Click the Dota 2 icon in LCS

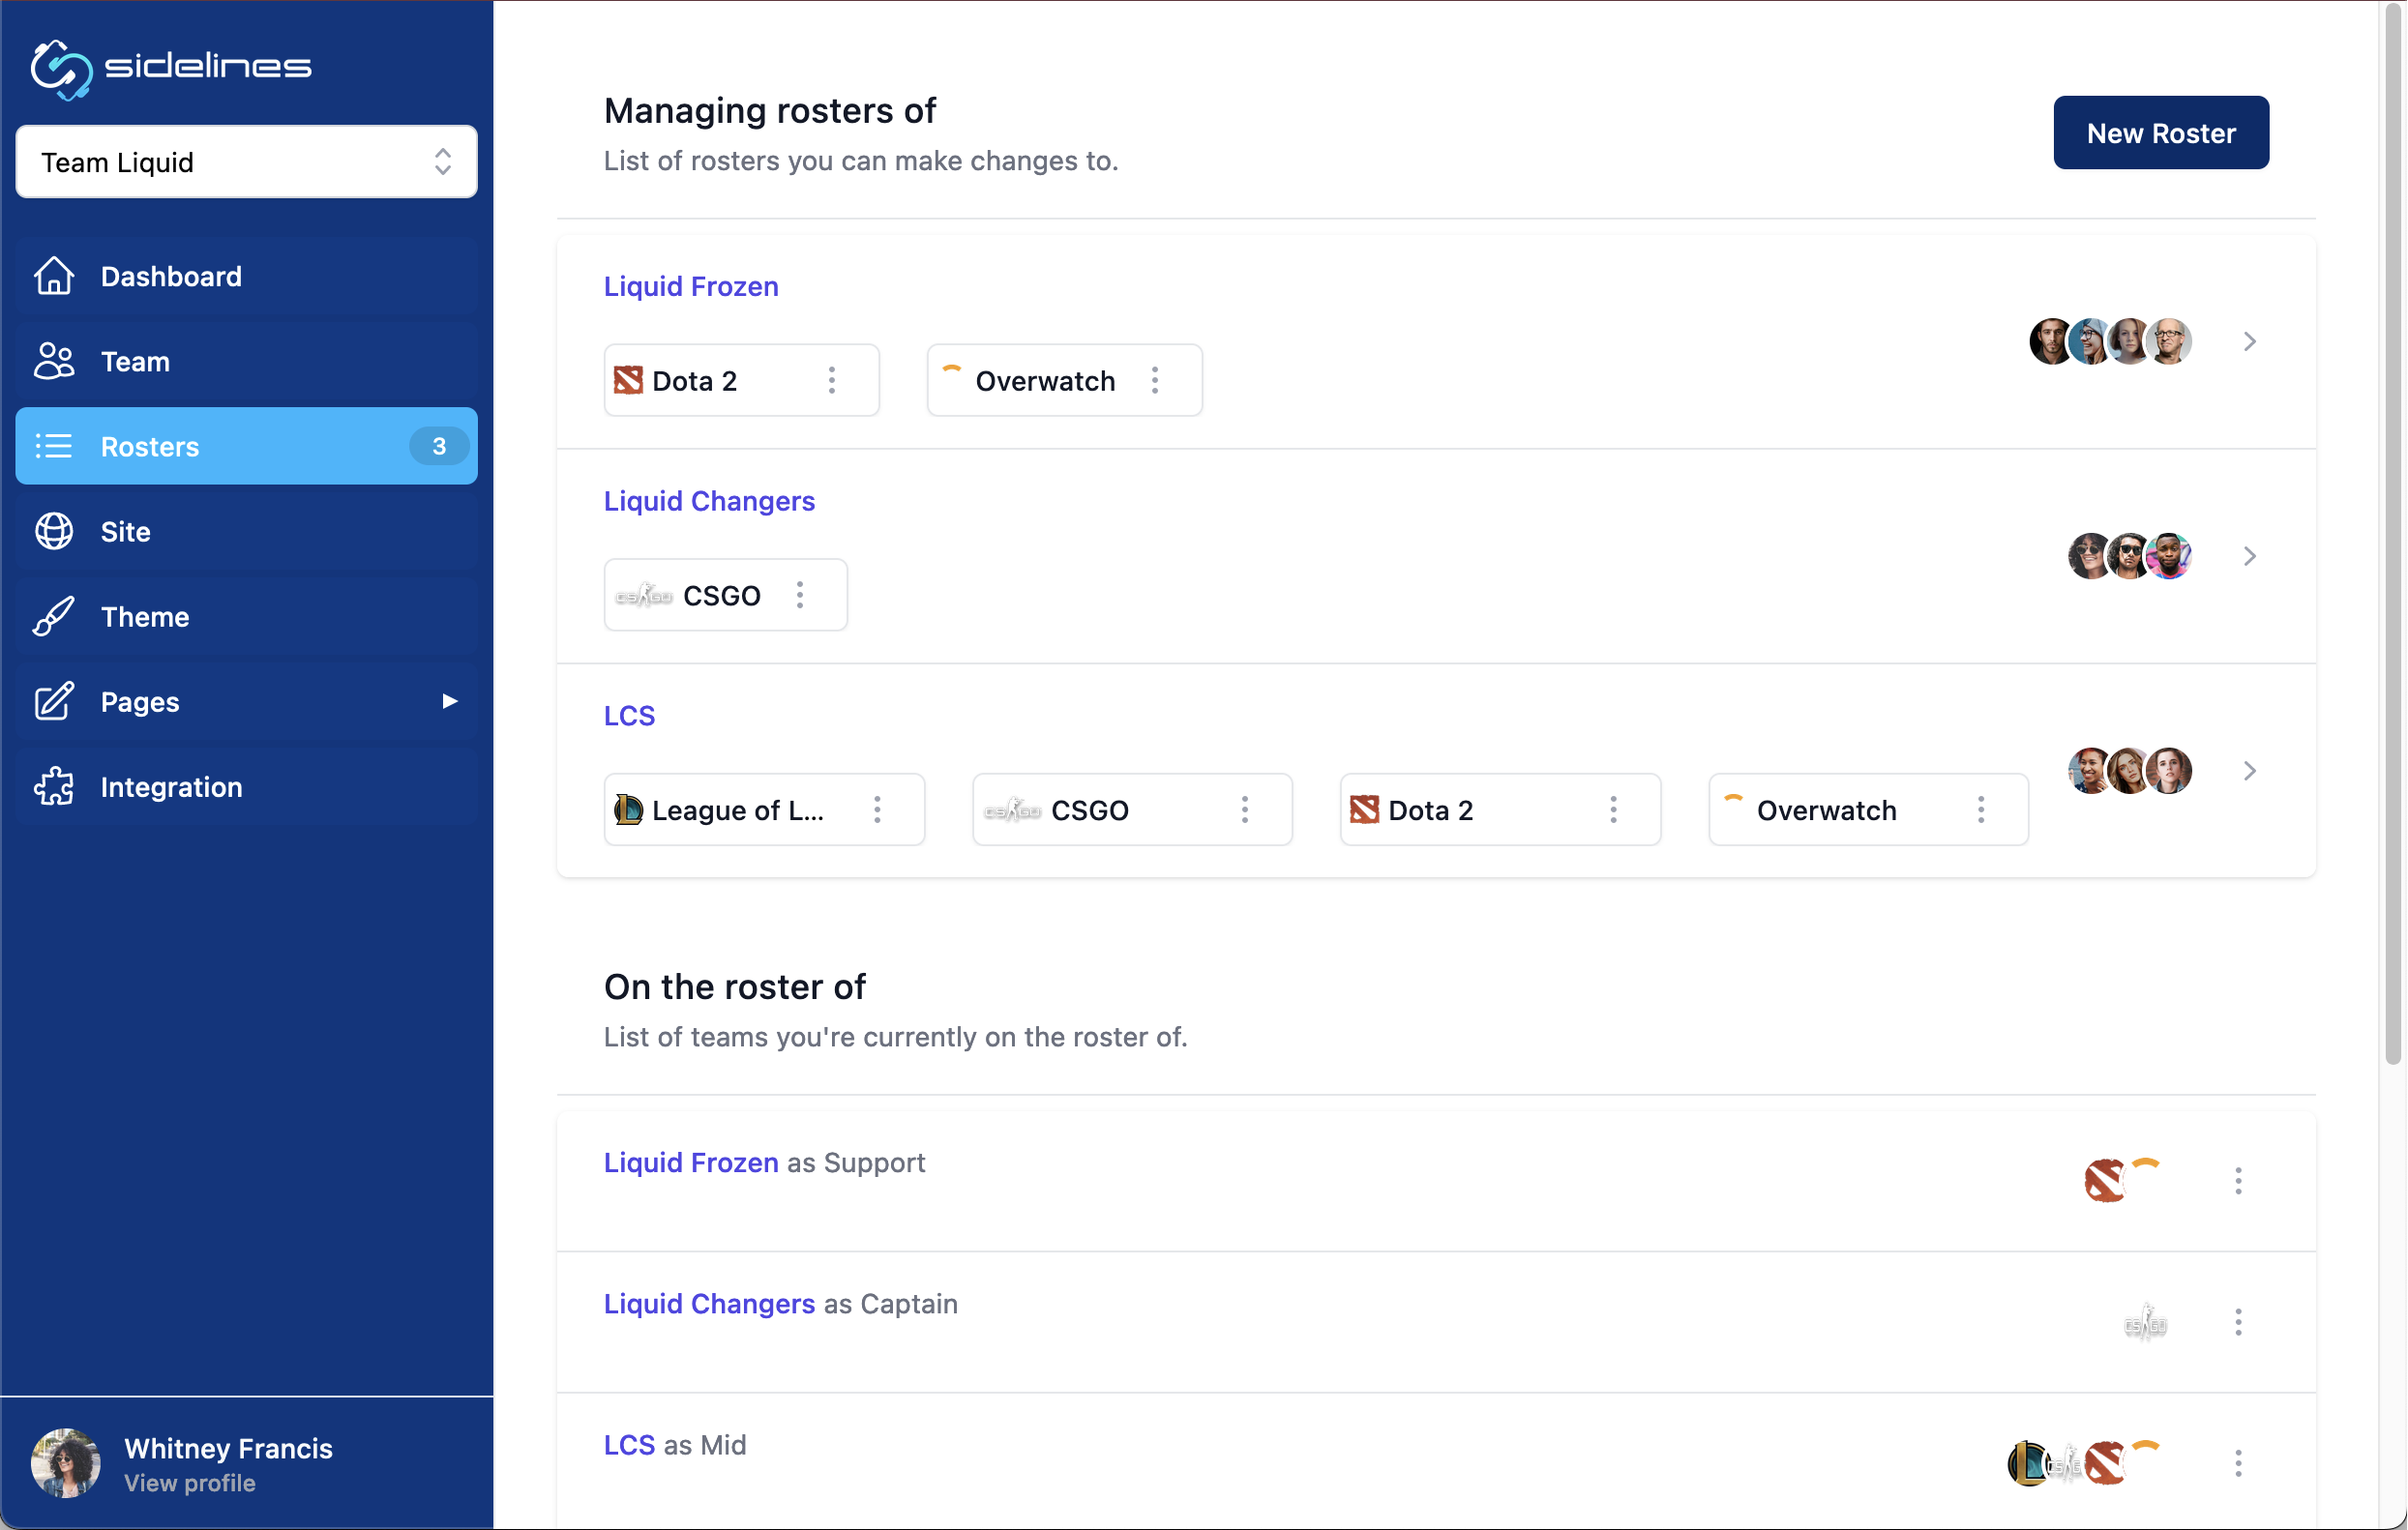(1365, 810)
